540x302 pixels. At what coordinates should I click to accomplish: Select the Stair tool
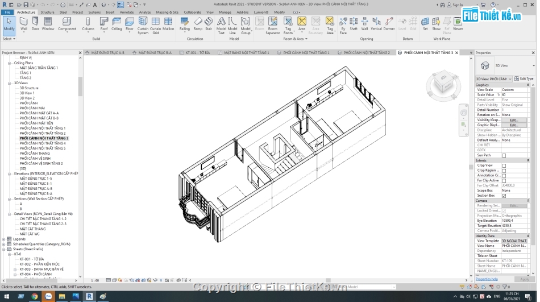click(x=209, y=24)
